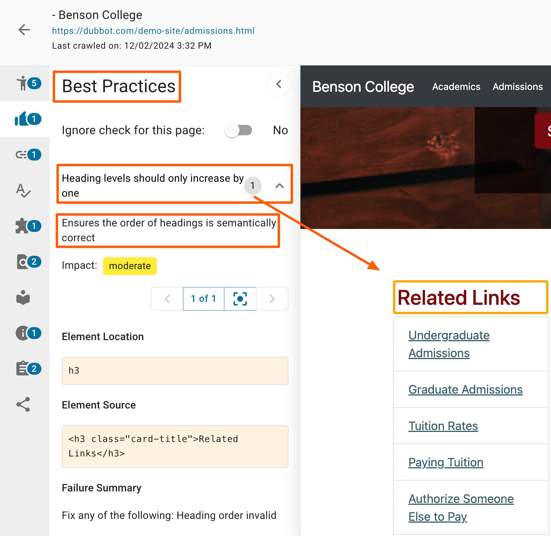Screen dimensions: 551x536
Task: Open the Academics navigation item
Action: (456, 87)
